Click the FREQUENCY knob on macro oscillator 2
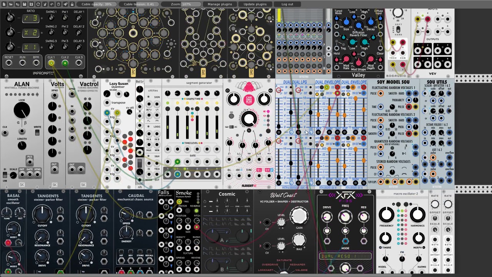 [386, 215]
